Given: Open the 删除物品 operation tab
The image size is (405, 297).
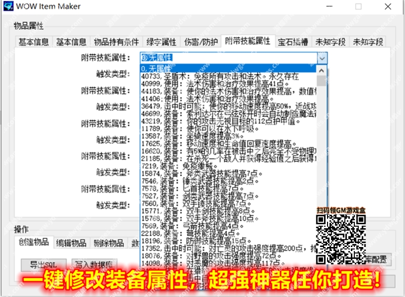Looking at the screenshot, I should click(x=109, y=243).
